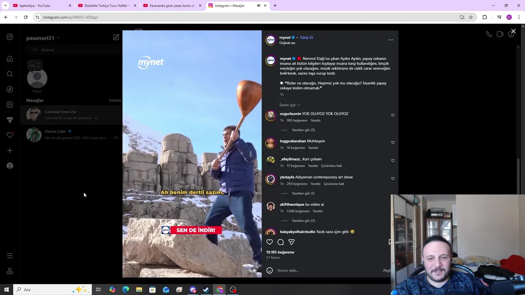
Task: Open the Explore compass icon
Action: (x=10, y=89)
